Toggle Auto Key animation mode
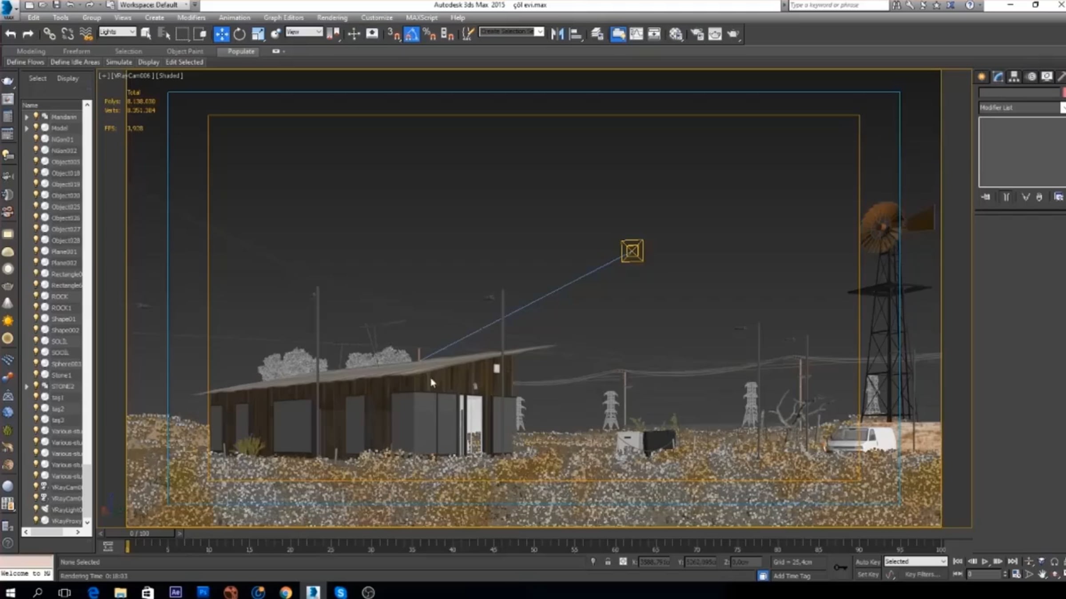The height and width of the screenshot is (599, 1066). click(x=867, y=562)
